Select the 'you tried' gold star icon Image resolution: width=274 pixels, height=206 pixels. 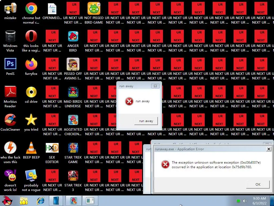(31, 120)
